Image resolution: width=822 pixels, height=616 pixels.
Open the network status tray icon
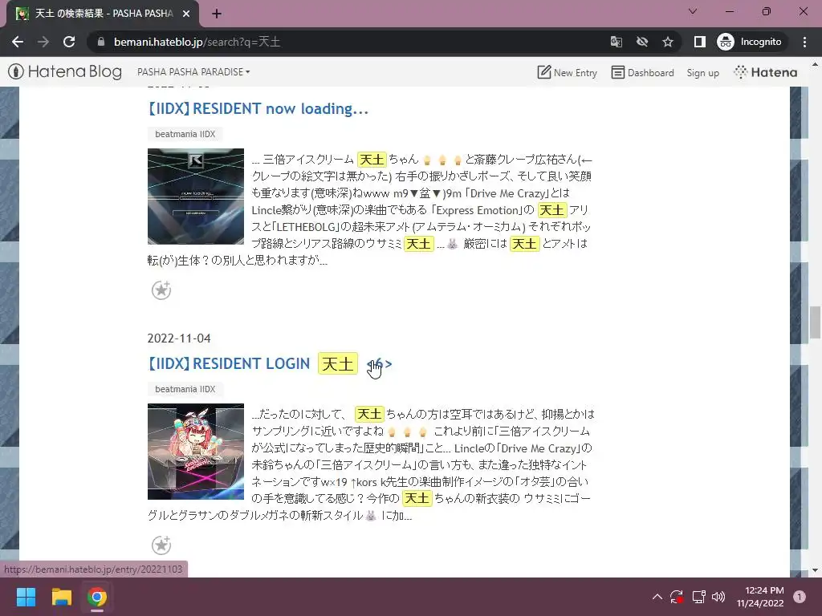pos(698,597)
